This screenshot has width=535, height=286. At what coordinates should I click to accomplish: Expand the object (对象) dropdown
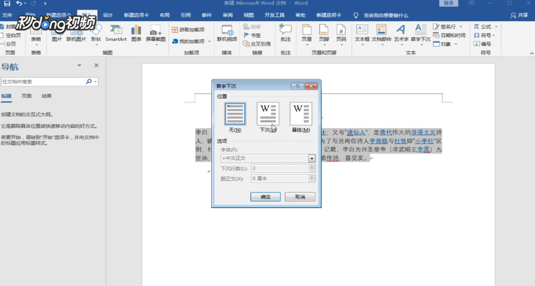point(456,44)
